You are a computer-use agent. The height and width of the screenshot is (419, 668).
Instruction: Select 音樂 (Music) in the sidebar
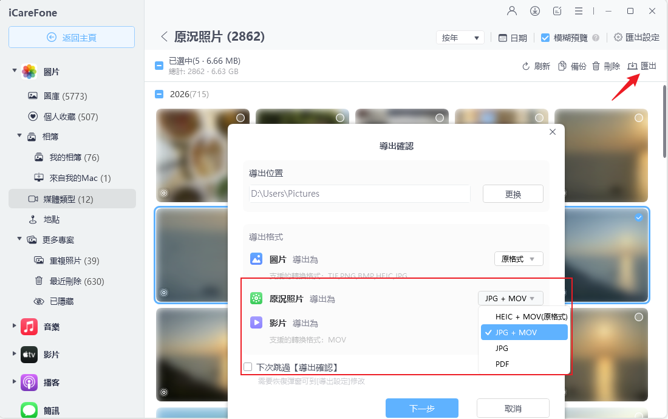pos(51,327)
